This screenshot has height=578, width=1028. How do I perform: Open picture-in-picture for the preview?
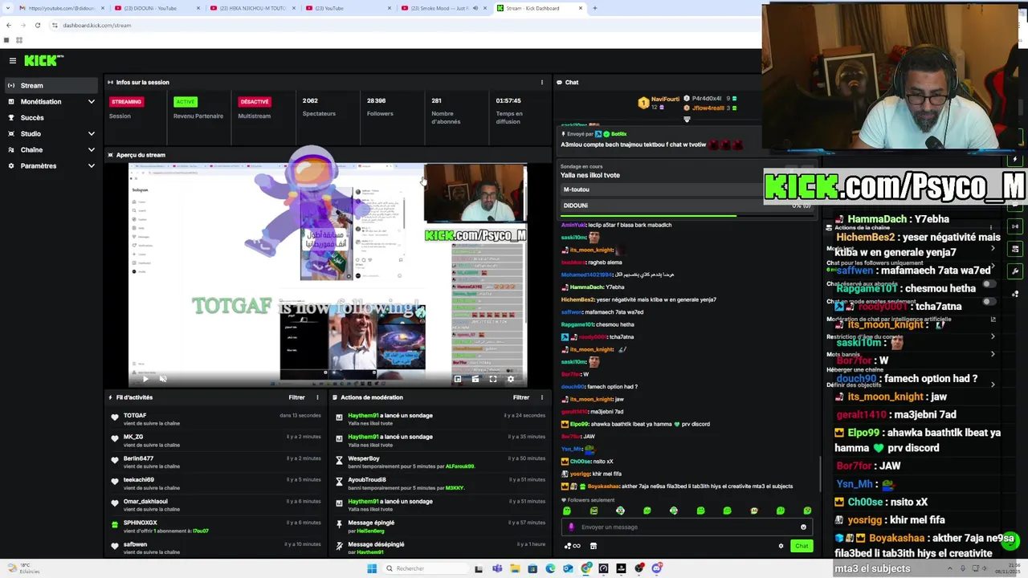(458, 379)
